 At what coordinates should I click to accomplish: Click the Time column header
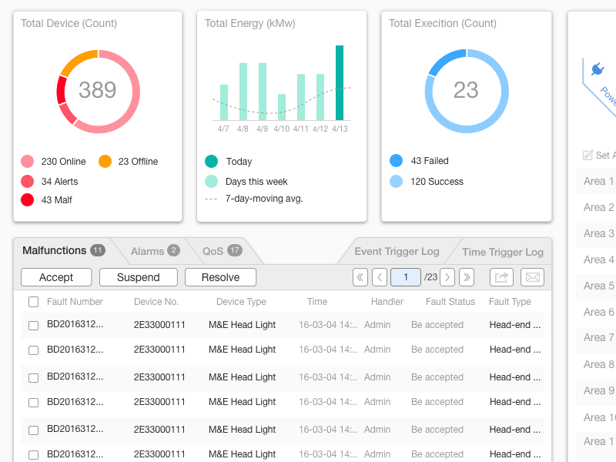coord(317,302)
